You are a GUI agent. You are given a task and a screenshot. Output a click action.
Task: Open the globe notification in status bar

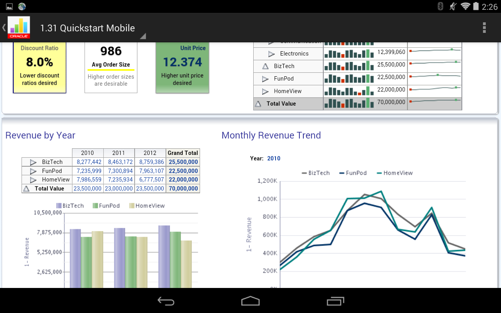pos(22,6)
